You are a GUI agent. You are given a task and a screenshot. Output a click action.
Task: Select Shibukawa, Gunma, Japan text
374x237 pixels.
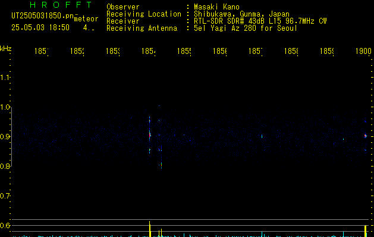(x=241, y=14)
